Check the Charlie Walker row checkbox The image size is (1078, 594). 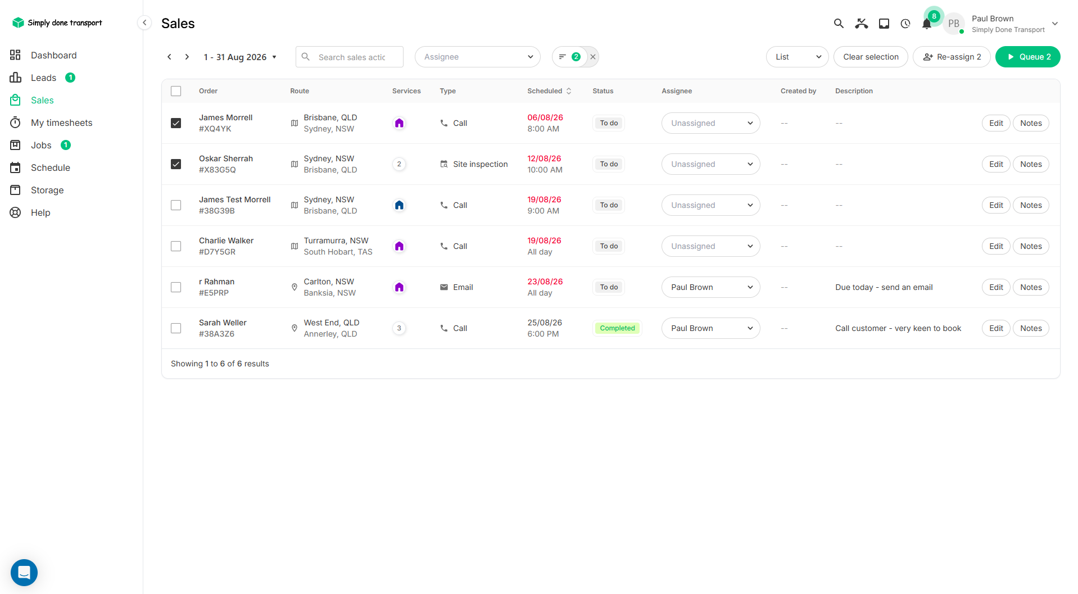click(x=176, y=246)
